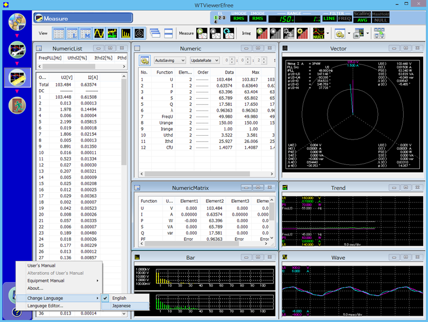Open the Bar graph view icon

126,33
